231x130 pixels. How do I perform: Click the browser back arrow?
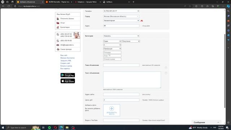tap(3, 6)
